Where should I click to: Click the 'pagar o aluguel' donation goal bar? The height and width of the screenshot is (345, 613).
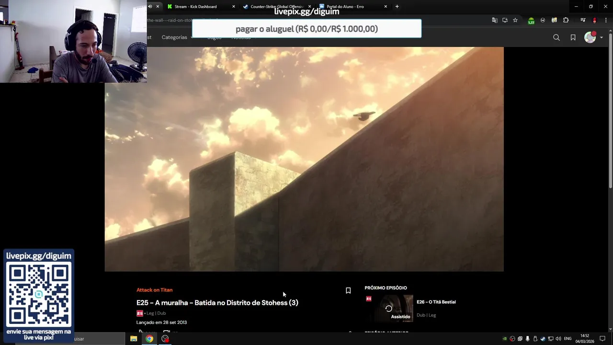pyautogui.click(x=306, y=29)
